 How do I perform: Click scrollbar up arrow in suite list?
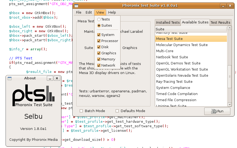[230, 28]
